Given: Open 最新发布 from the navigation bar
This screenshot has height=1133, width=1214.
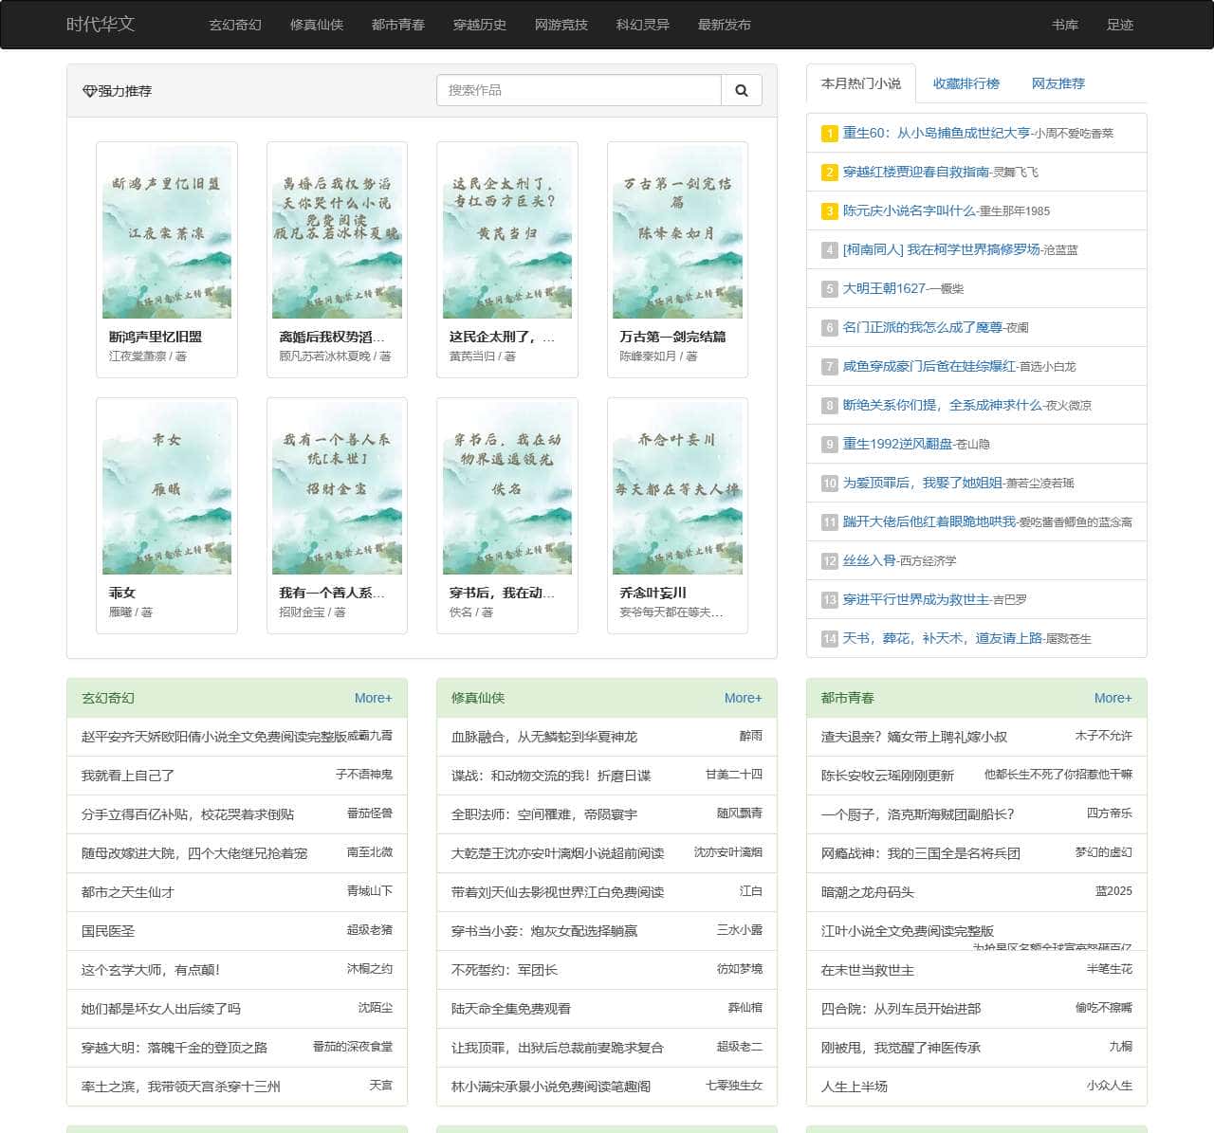Looking at the screenshot, I should [726, 26].
